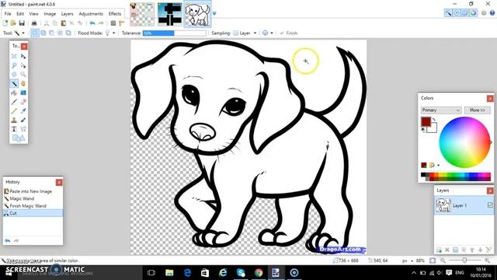Select the Magic Wand tool
Viewport: 497px width, 280px height.
tap(14, 83)
